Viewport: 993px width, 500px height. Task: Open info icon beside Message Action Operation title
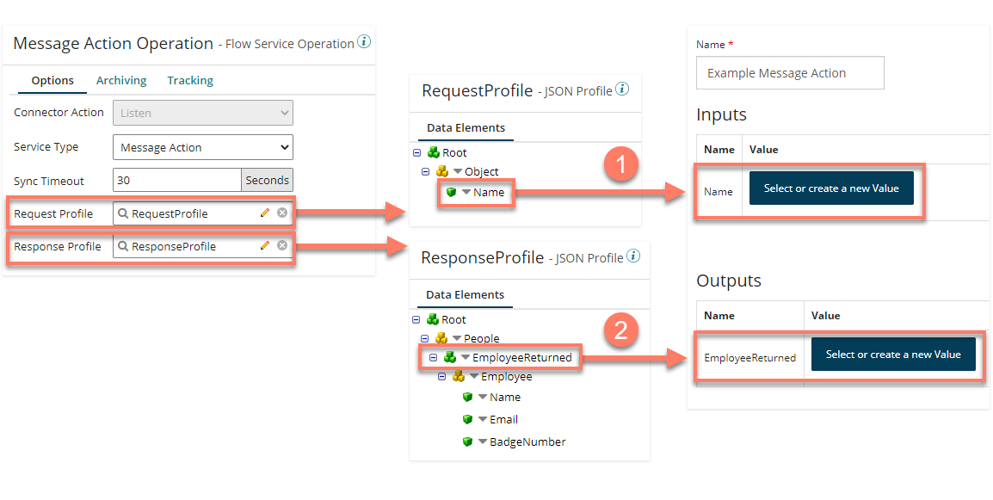point(363,42)
